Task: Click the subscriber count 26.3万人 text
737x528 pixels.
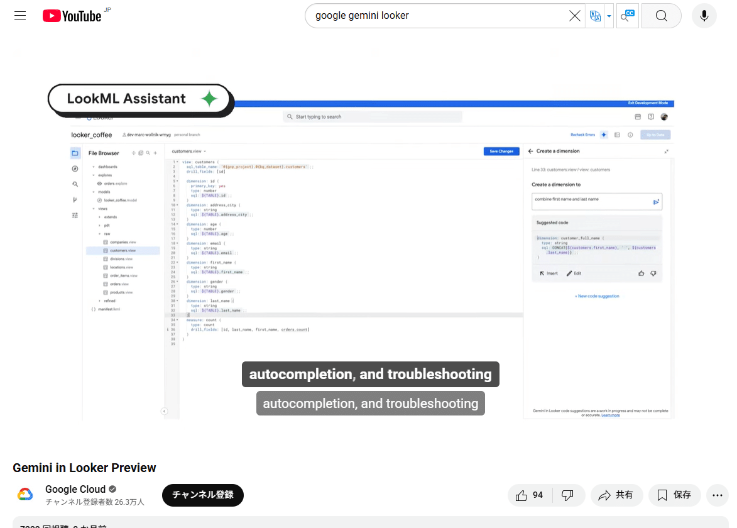Action: tap(95, 502)
